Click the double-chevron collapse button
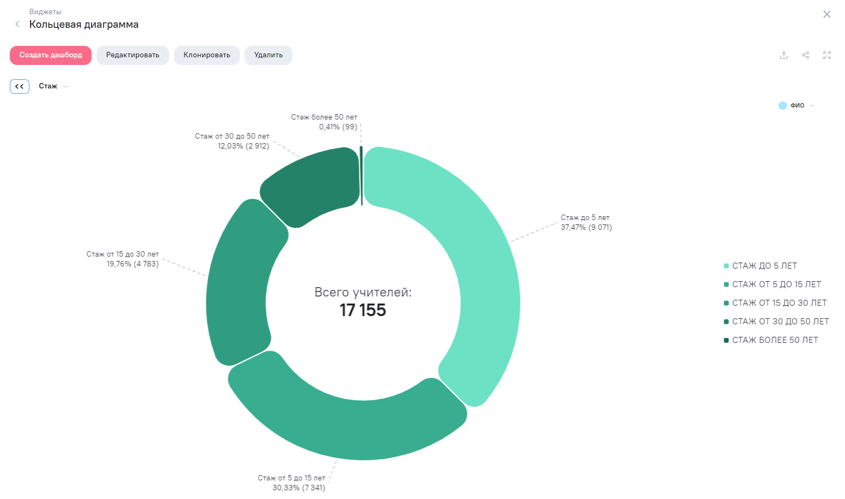 coord(20,86)
